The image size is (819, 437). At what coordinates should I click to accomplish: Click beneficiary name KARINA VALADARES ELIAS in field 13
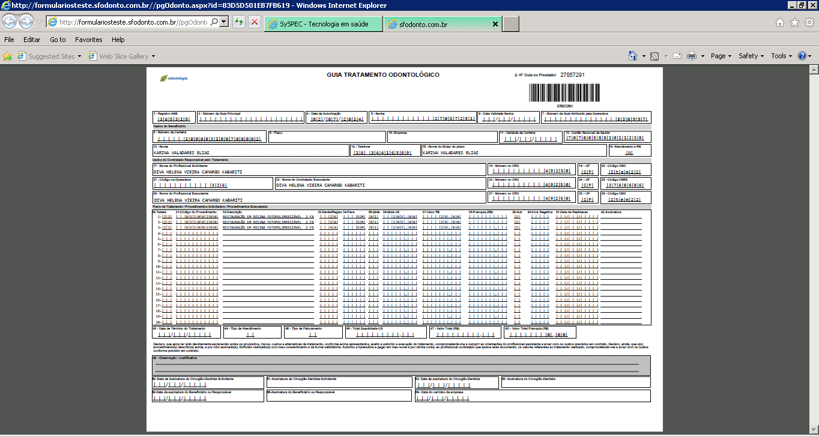click(x=181, y=153)
